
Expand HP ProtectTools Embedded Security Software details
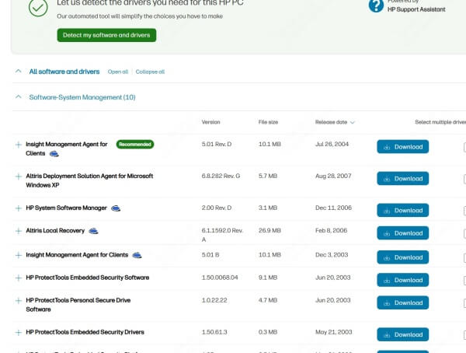click(19, 278)
